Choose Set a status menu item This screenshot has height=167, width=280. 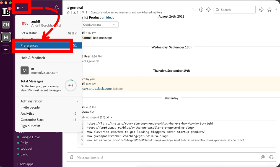[29, 33]
